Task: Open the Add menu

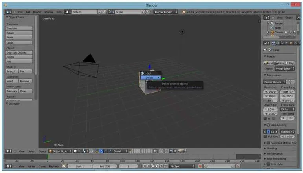Action: click(28, 12)
